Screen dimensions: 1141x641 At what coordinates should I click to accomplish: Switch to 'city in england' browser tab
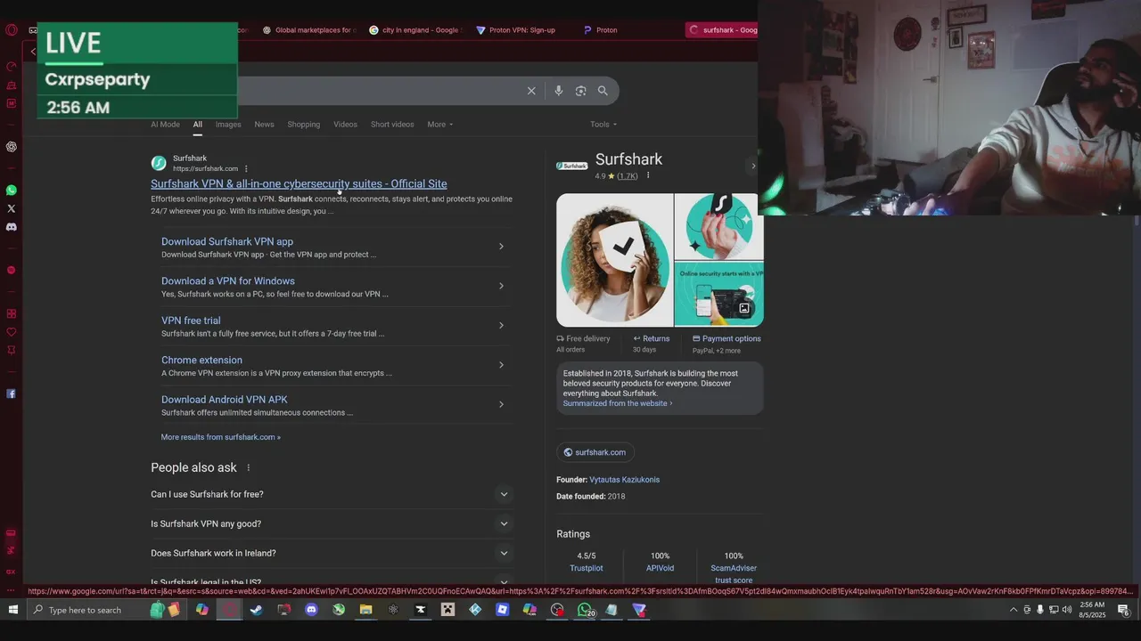click(414, 29)
